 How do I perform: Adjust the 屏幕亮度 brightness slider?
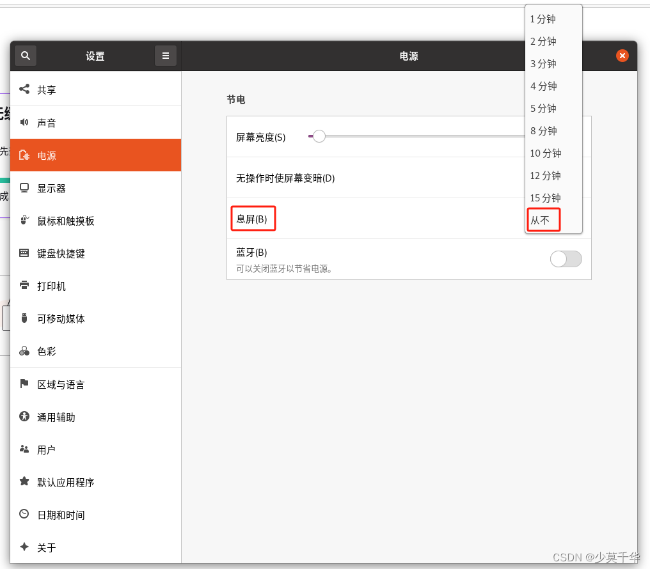tap(318, 136)
